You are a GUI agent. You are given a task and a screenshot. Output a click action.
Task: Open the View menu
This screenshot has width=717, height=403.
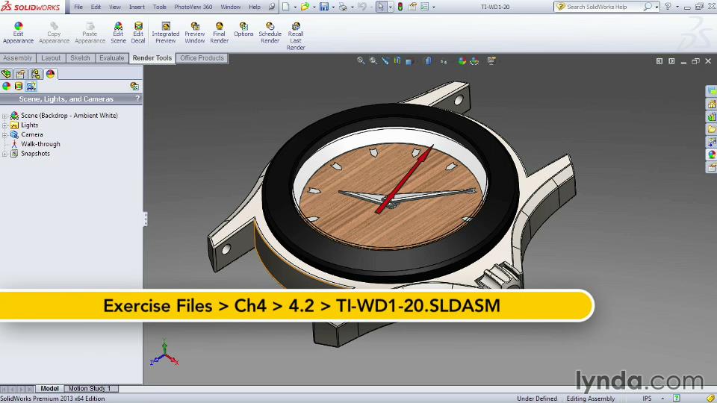pos(115,7)
